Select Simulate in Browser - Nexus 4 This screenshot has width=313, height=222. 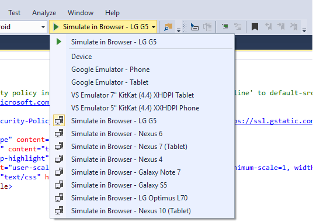[142, 159]
